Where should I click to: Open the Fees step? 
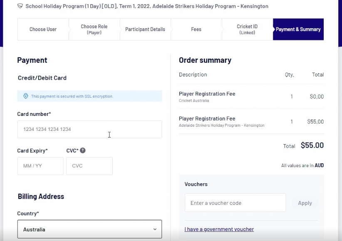click(x=196, y=30)
